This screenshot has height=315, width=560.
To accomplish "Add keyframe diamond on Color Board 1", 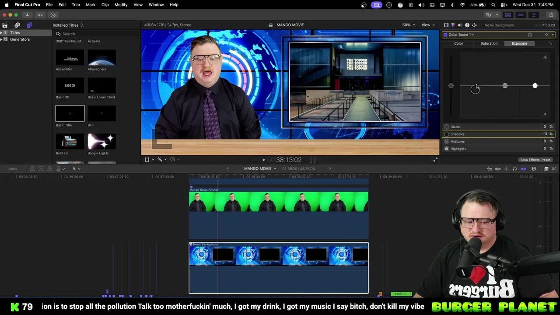I will pyautogui.click(x=546, y=35).
